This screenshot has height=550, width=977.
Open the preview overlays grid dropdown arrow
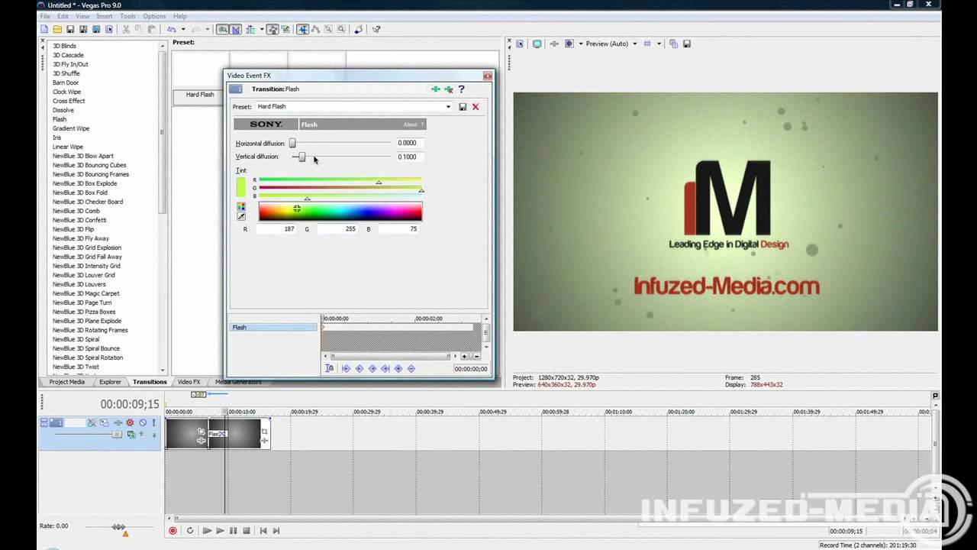click(x=659, y=44)
